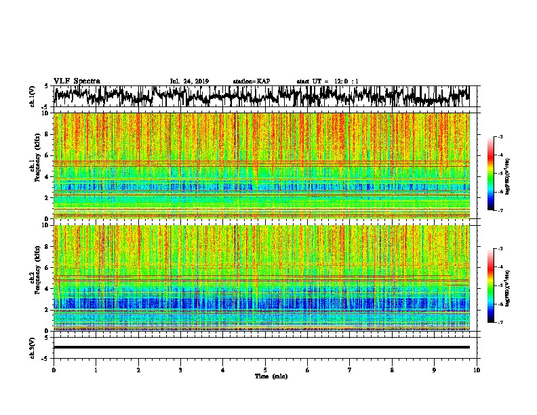Click the 6 kHz tick on ch.2 frequency axis
Image resolution: width=537 pixels, height=415 pixels.
(47, 267)
